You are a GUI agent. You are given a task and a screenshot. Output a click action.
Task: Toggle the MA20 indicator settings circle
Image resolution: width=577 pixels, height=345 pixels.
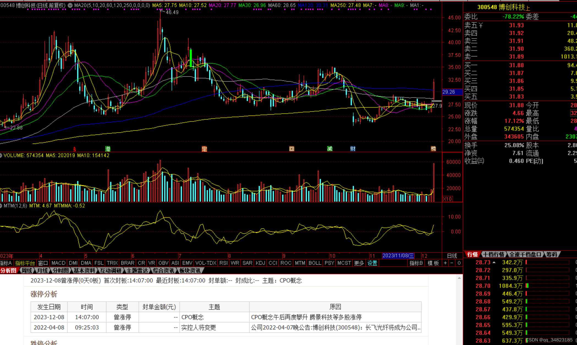click(70, 5)
